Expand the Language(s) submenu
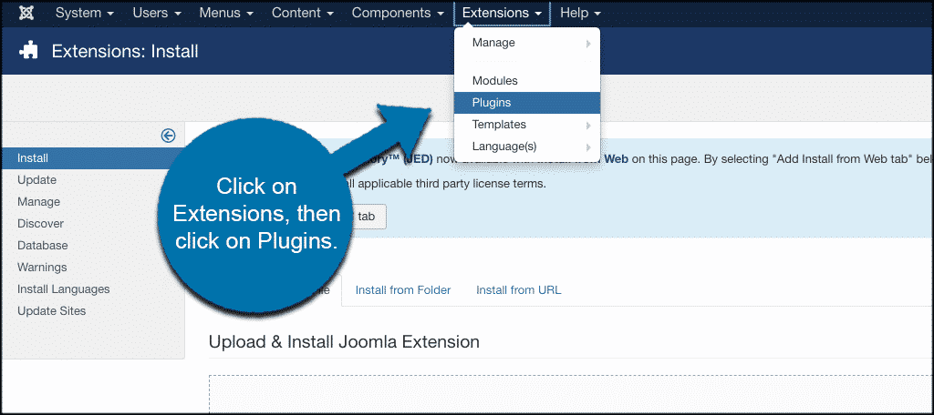The width and height of the screenshot is (934, 415). (x=527, y=147)
